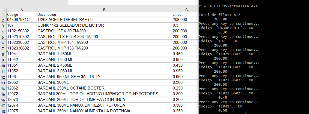Select cell with code 12072
309x114 pixels.
click(22, 94)
